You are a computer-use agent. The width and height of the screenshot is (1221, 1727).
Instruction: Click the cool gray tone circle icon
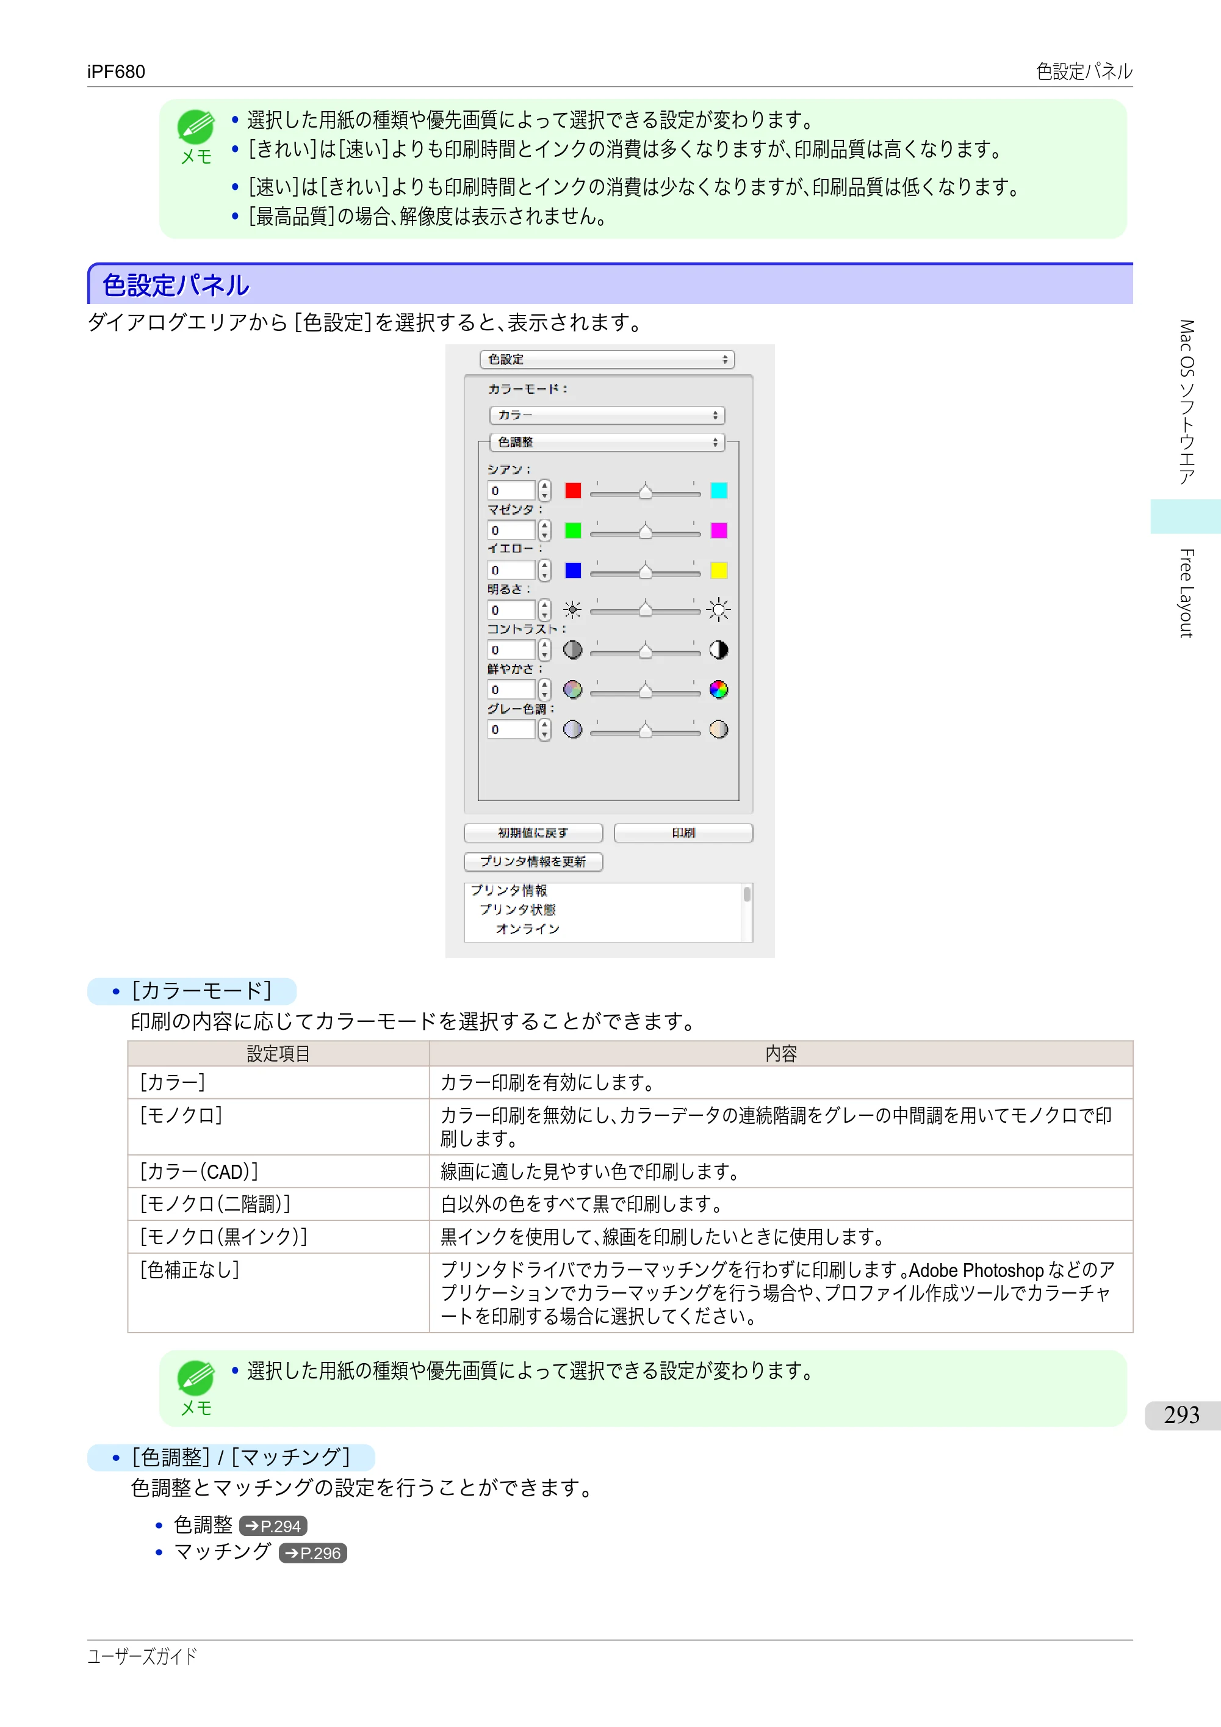573,730
